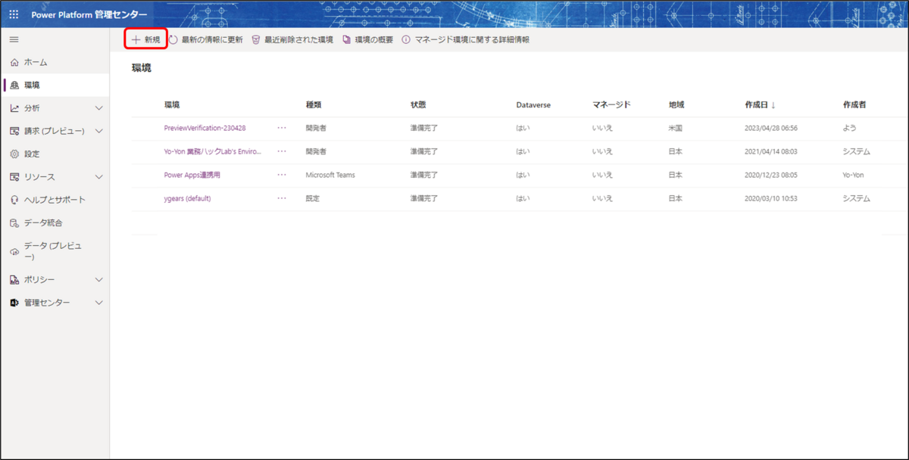Sort by the 地域 column header
The height and width of the screenshot is (460, 909).
(x=676, y=104)
